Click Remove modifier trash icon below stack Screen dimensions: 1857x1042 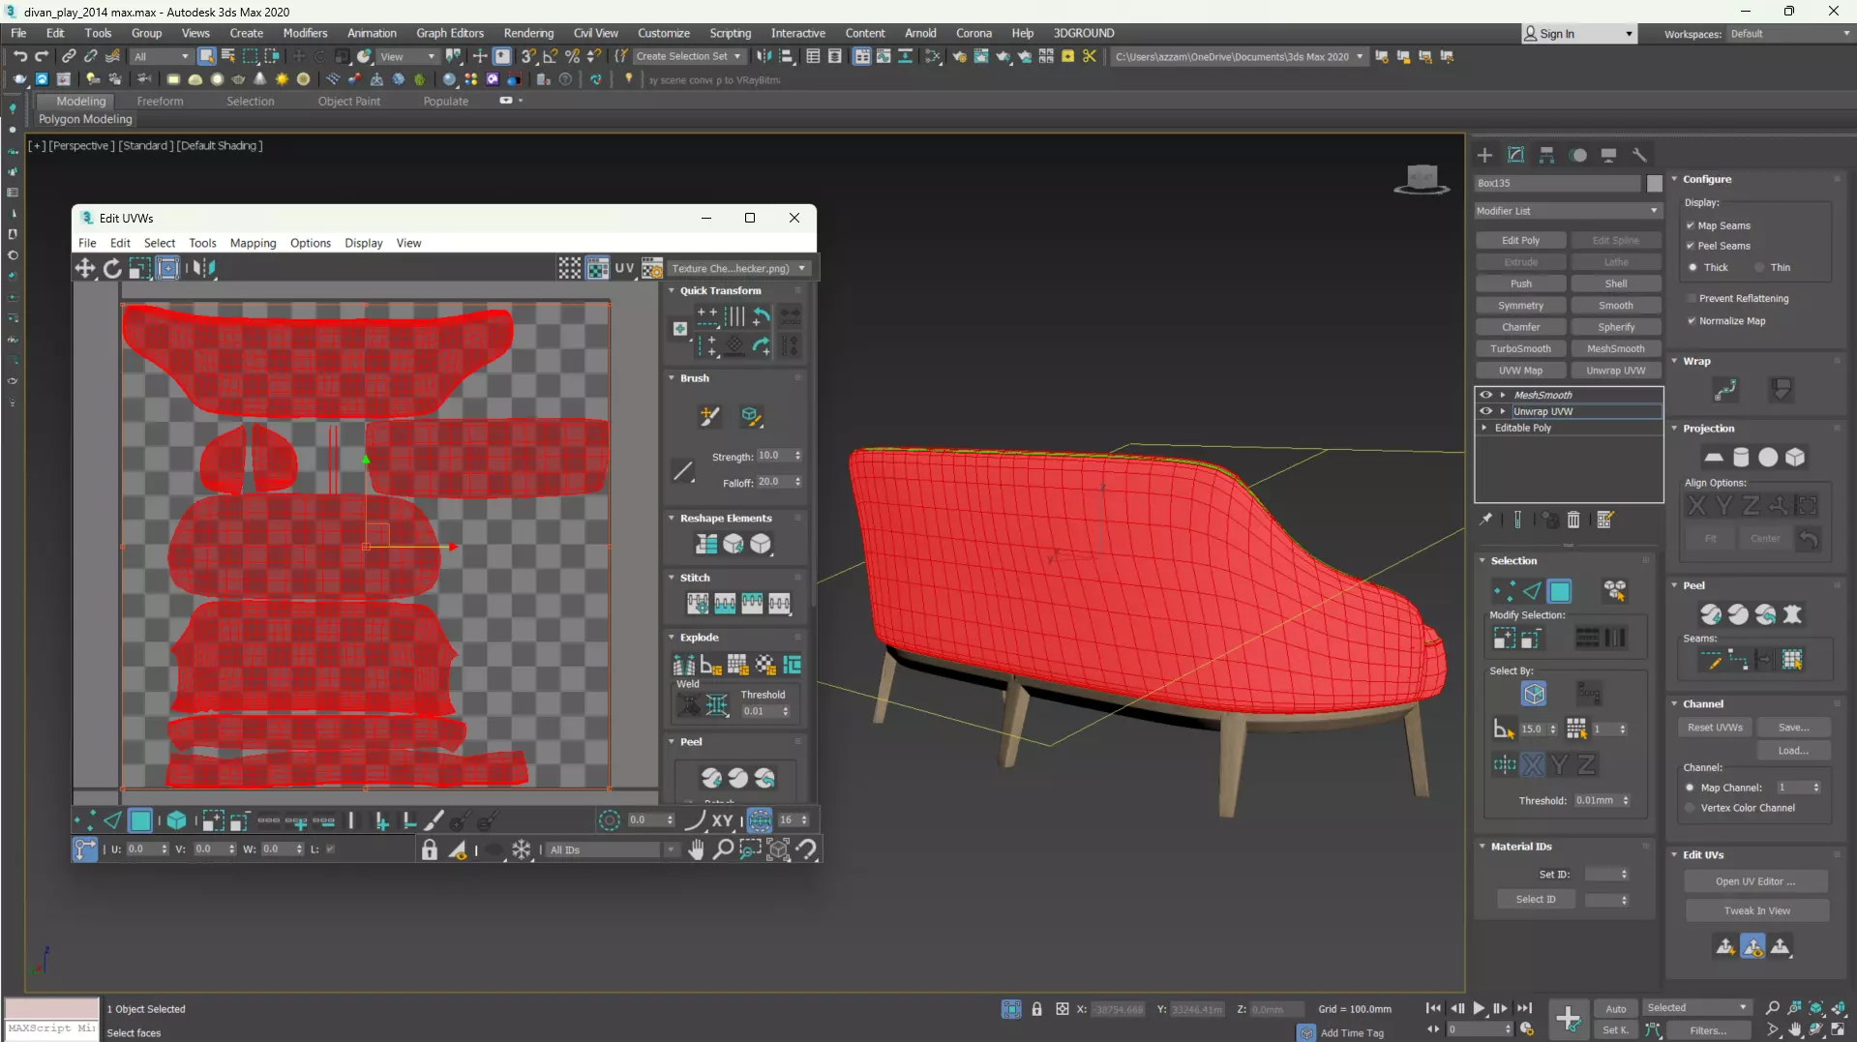click(x=1573, y=520)
